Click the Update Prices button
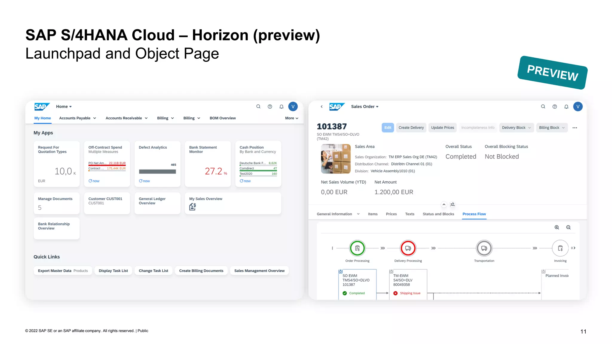The image size is (612, 344). pyautogui.click(x=443, y=128)
